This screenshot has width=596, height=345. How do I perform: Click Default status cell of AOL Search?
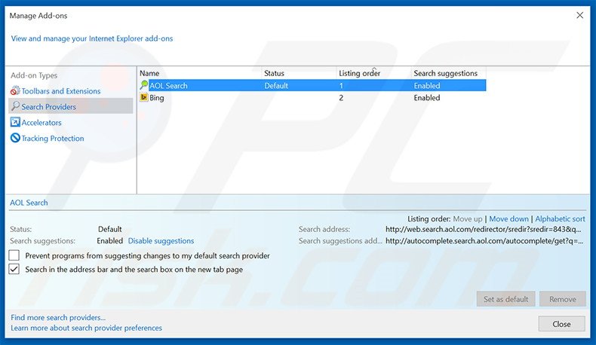click(x=276, y=86)
